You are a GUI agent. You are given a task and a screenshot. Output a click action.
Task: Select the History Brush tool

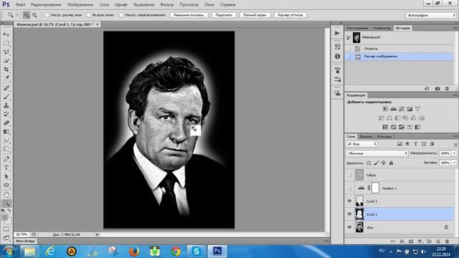tap(6, 114)
